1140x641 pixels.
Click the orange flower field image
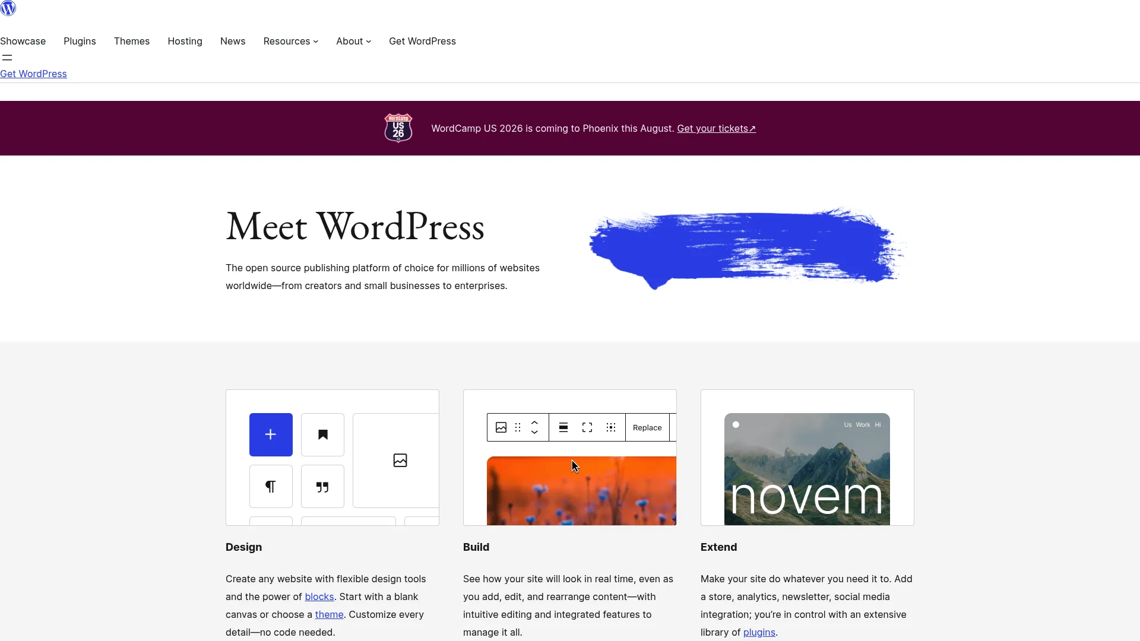(x=581, y=491)
